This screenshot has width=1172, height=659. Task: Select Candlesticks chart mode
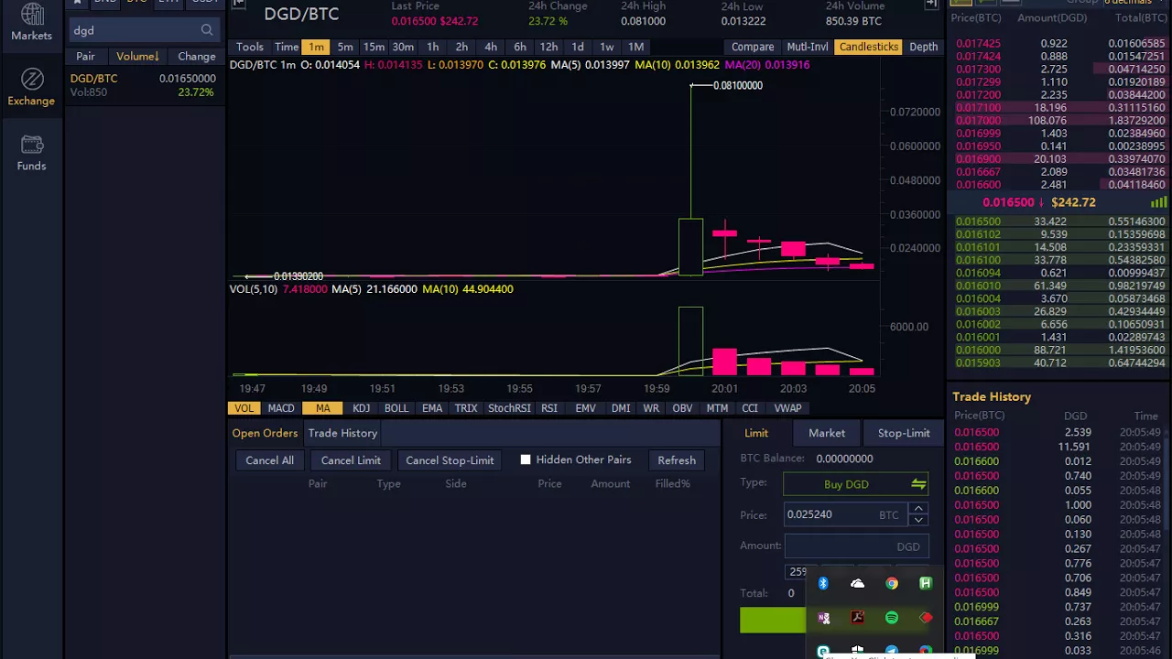(869, 47)
